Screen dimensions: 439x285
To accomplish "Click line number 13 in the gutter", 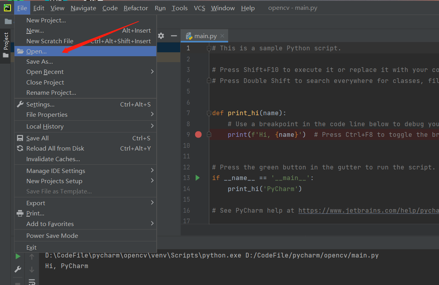I will point(187,178).
